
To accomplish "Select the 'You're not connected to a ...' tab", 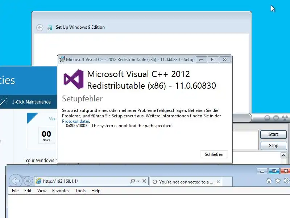I will point(186,182).
